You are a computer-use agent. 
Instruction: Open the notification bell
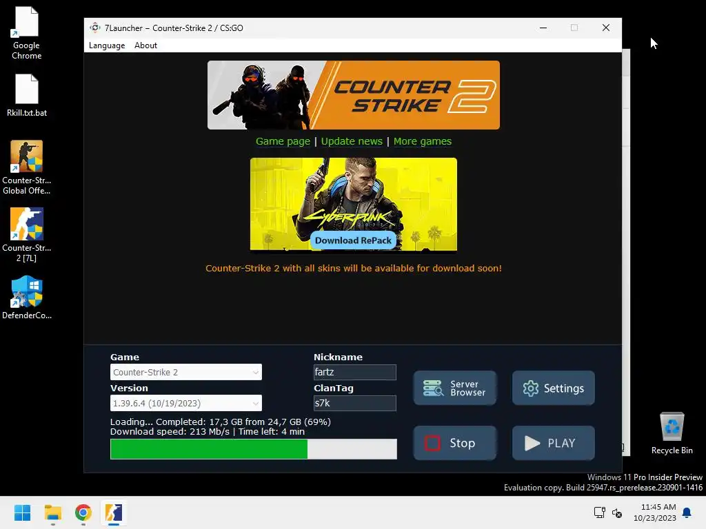pyautogui.click(x=687, y=512)
